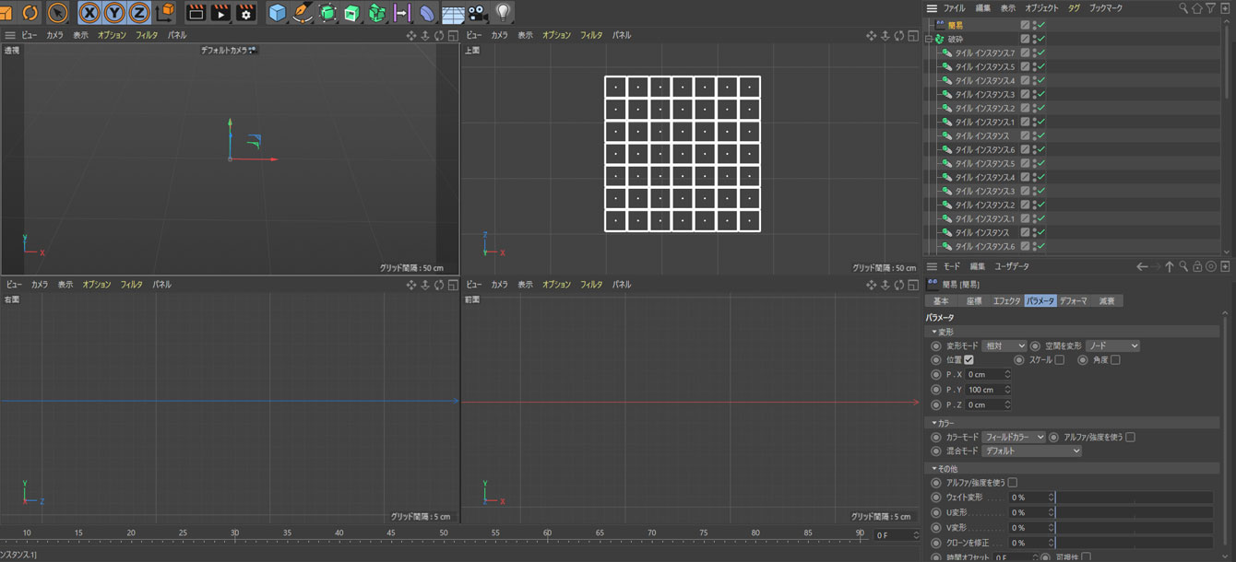Click the search icon in Object Manager
Screen dimensions: 1236x562
point(1183,8)
